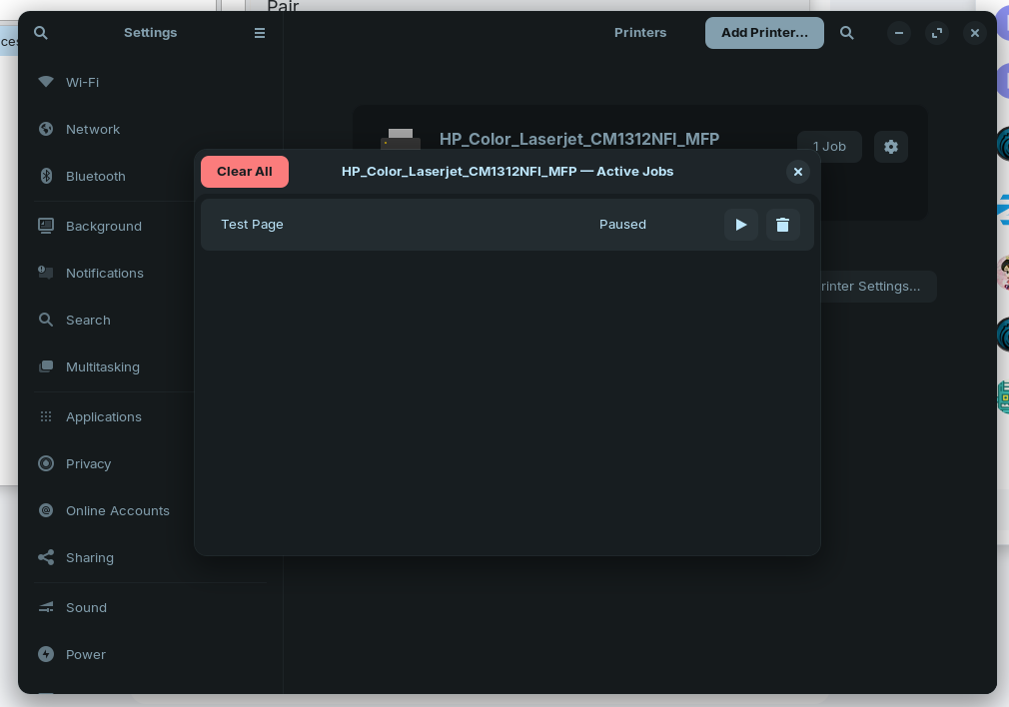Click the Test Page job name
Viewport: 1009px width, 707px height.
point(252,225)
